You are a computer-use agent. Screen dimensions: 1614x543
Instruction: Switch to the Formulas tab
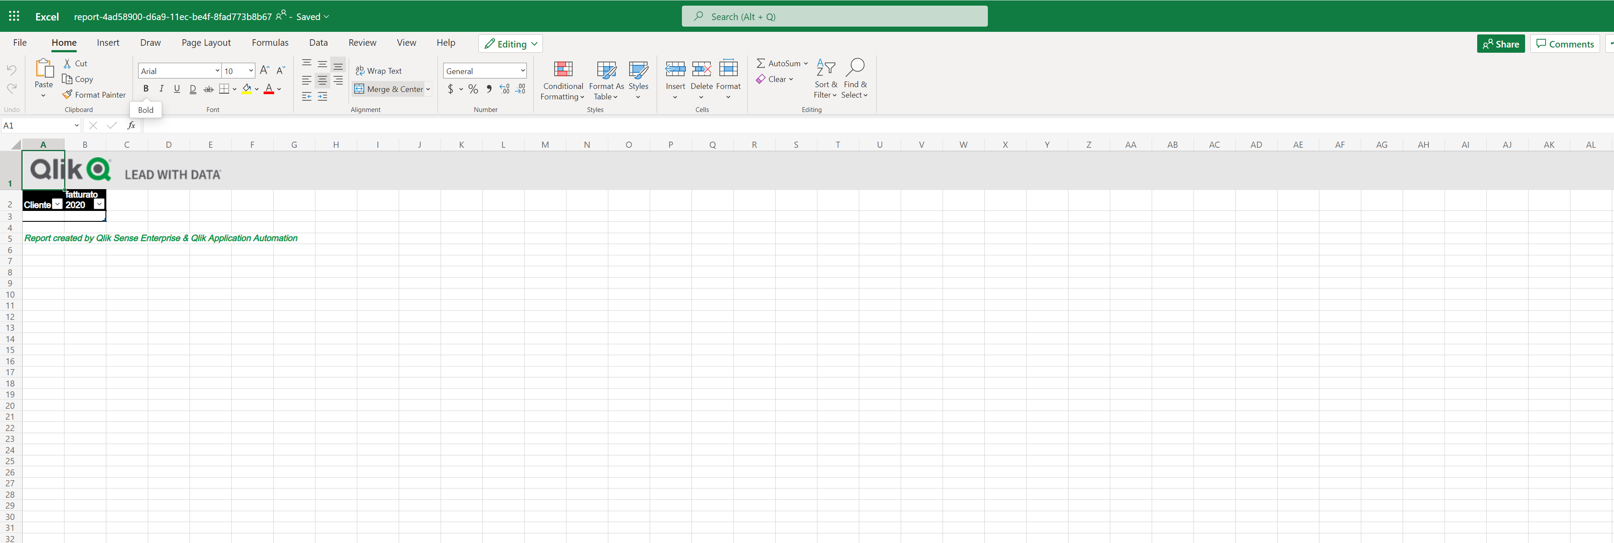pyautogui.click(x=270, y=43)
